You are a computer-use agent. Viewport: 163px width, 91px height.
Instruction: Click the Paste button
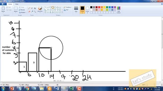(x=3, y=9)
